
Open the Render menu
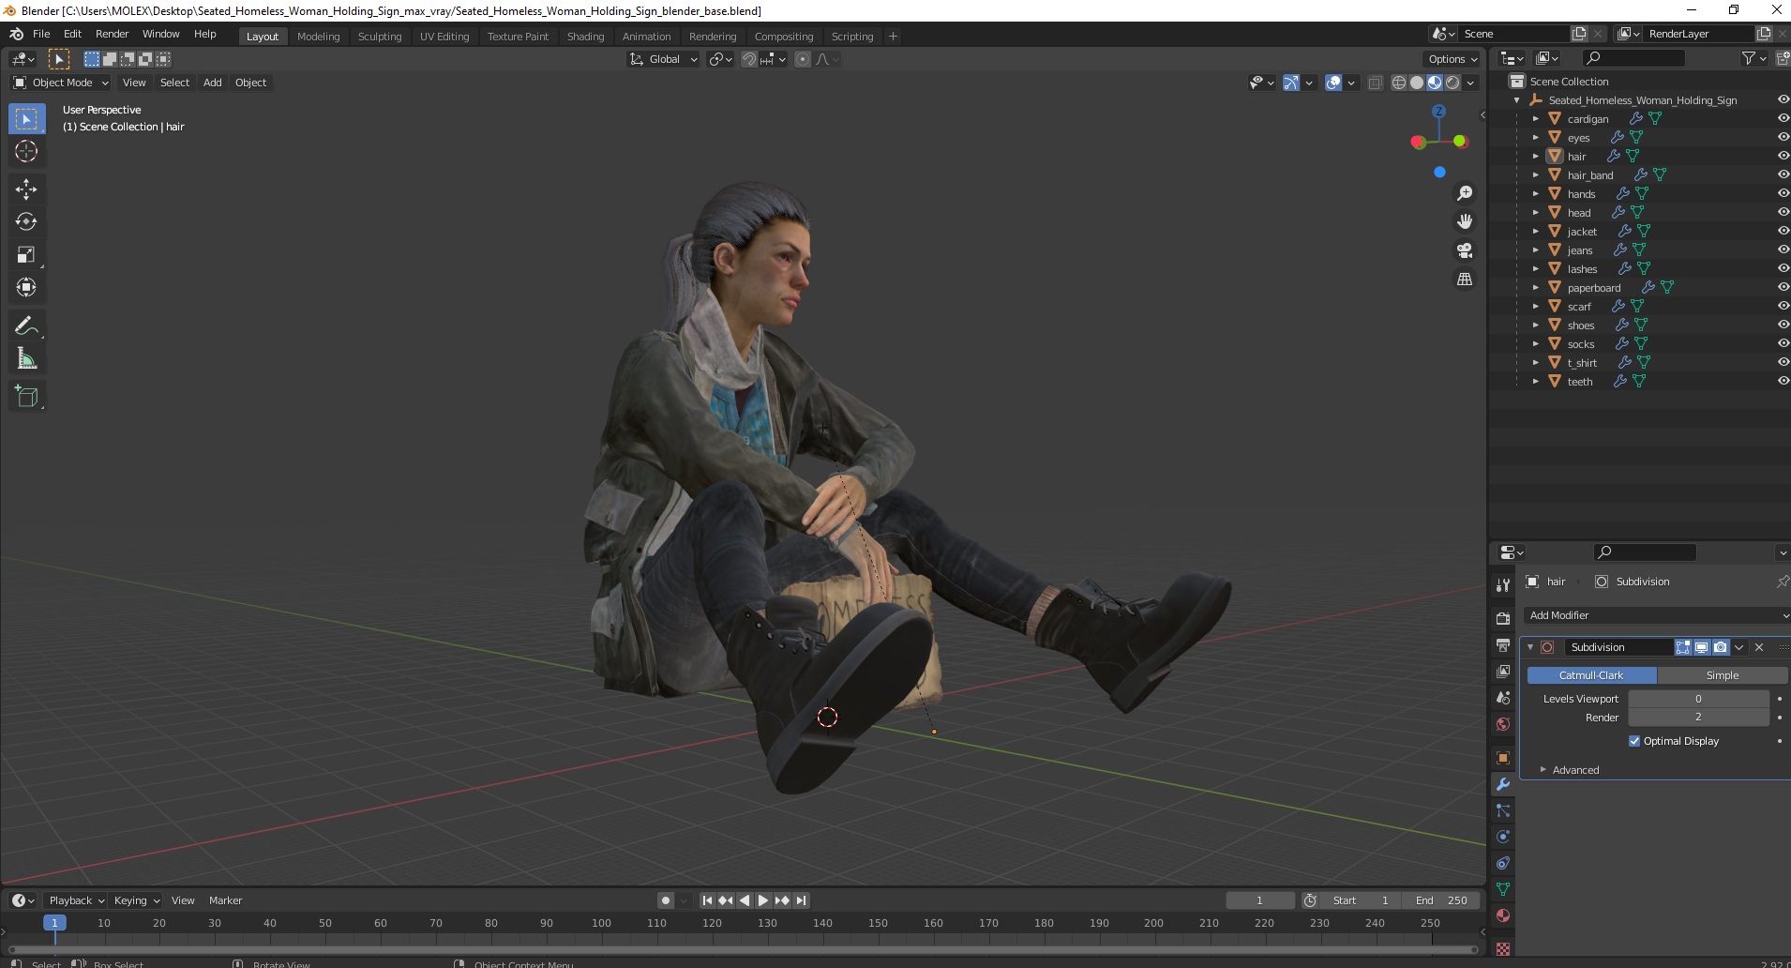point(112,34)
